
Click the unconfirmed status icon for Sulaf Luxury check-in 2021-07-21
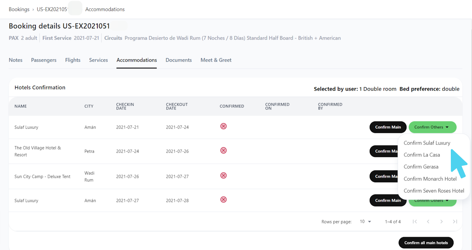(223, 126)
